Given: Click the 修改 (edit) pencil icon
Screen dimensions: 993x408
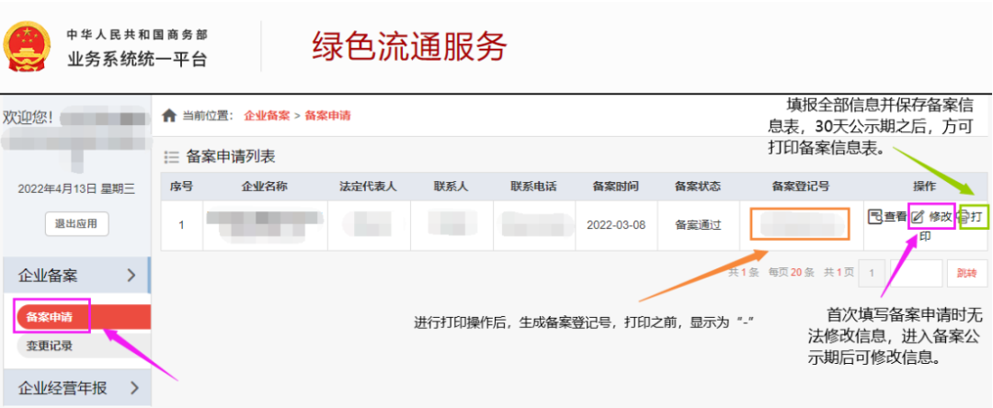Looking at the screenshot, I should [918, 217].
